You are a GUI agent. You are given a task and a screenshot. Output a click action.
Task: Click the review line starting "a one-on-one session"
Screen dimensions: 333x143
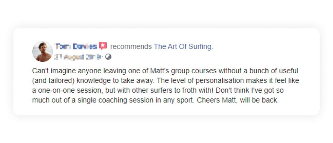click(158, 90)
